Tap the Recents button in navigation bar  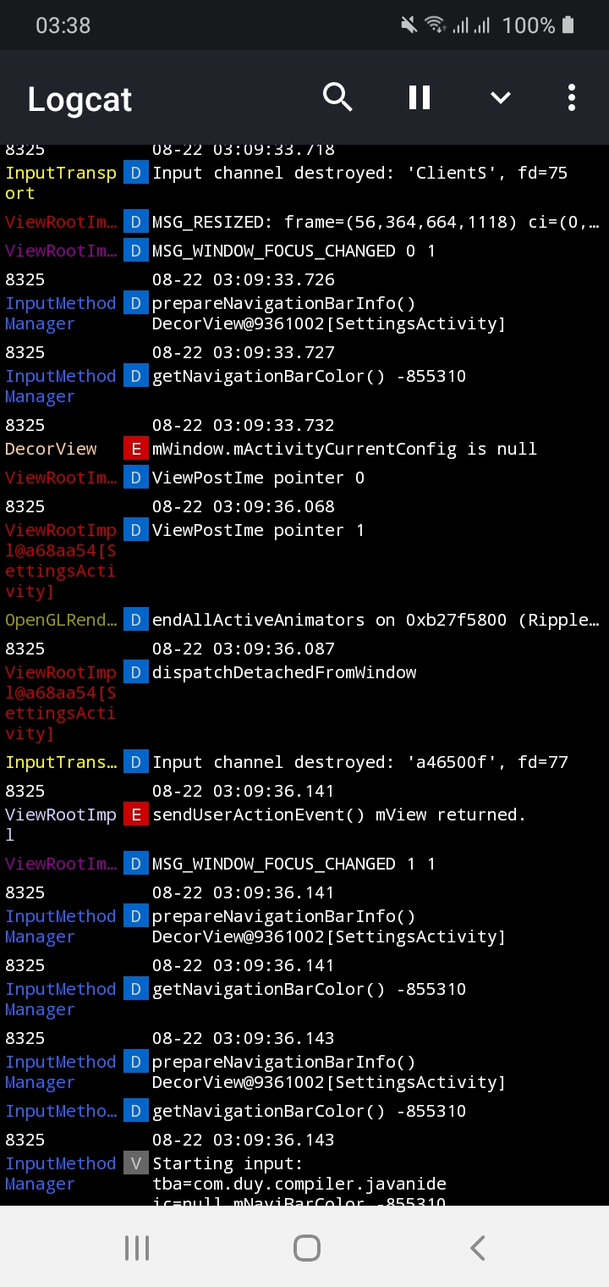(137, 1246)
